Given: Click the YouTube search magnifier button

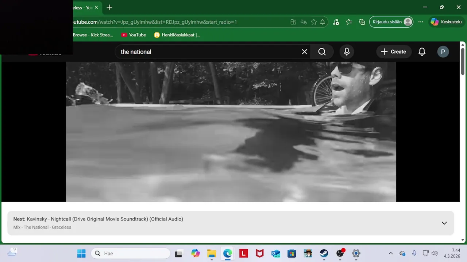Looking at the screenshot, I should point(322,52).
